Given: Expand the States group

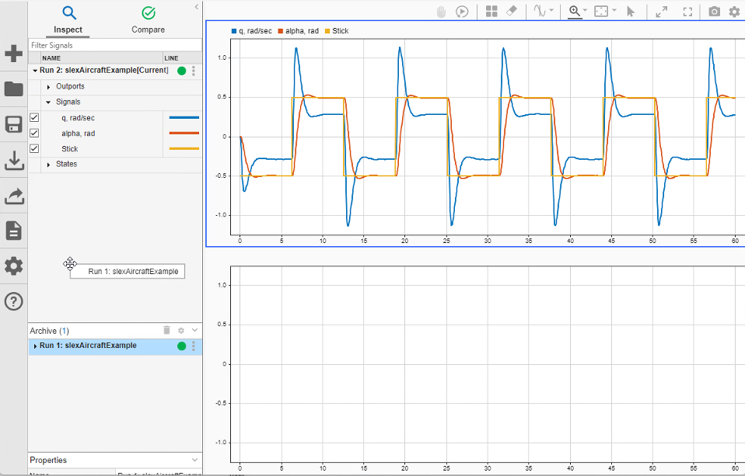Looking at the screenshot, I should (x=48, y=164).
